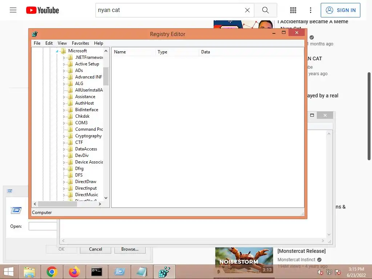Go to the YouTube home logo
Viewport: 372px width, 279px height.
[x=43, y=10]
